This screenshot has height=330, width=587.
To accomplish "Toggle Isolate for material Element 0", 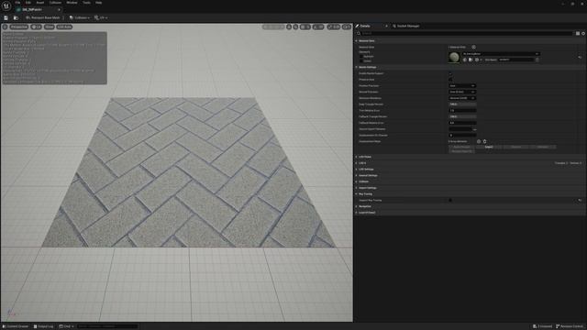I will pyautogui.click(x=361, y=61).
